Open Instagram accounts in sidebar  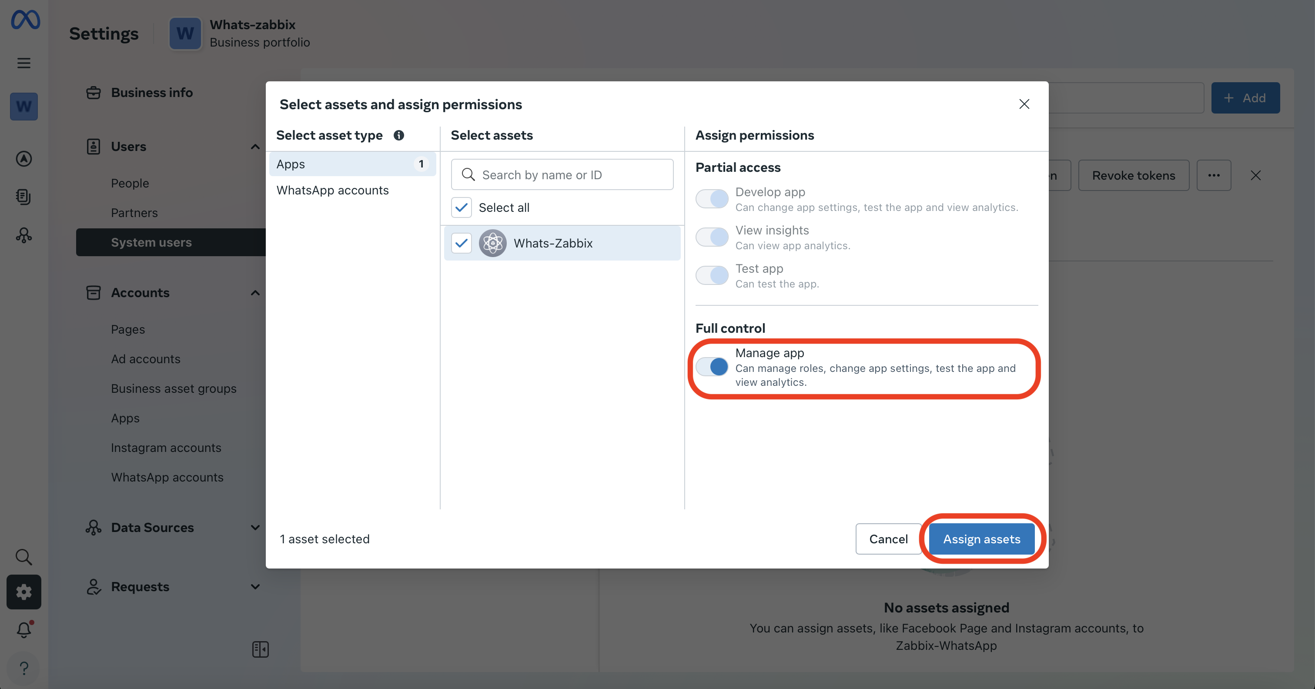coord(166,448)
